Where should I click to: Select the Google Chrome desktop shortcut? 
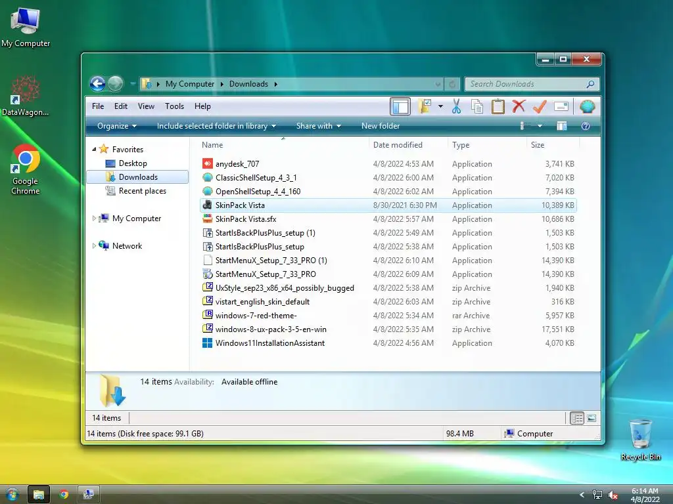[x=26, y=169]
